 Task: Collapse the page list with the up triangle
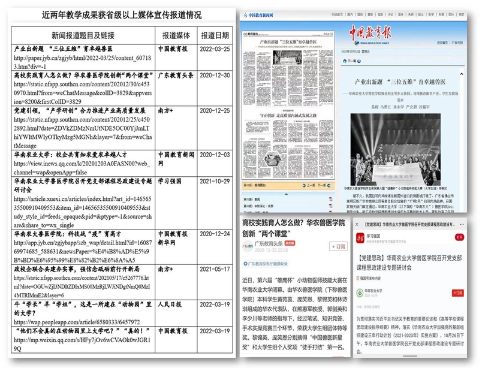tap(286, 194)
